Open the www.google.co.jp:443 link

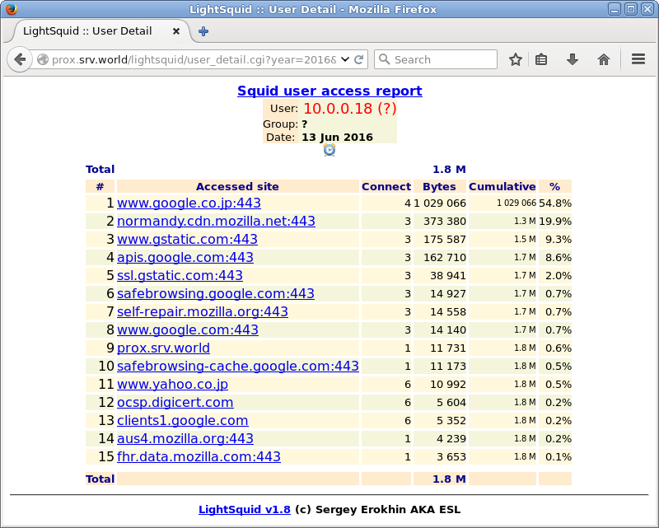tap(189, 203)
